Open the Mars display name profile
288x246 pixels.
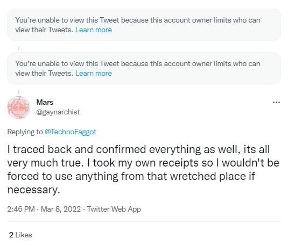pos(45,102)
